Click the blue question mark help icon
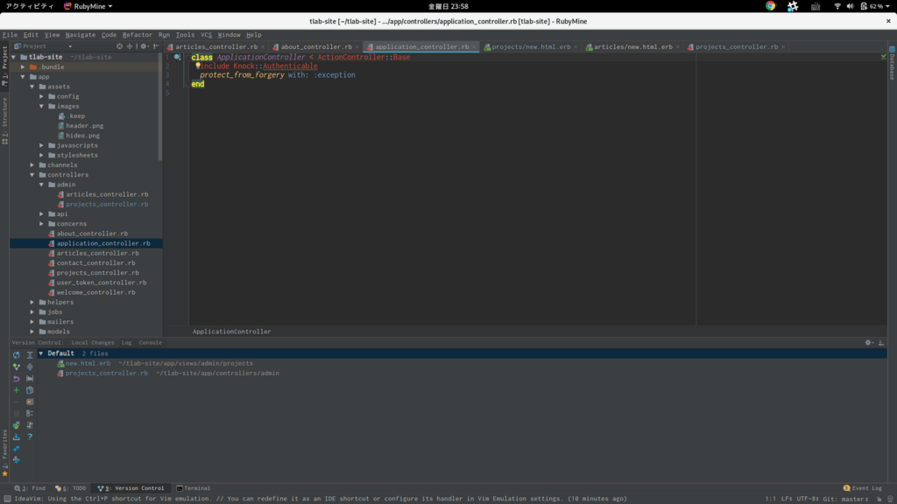 pos(30,437)
